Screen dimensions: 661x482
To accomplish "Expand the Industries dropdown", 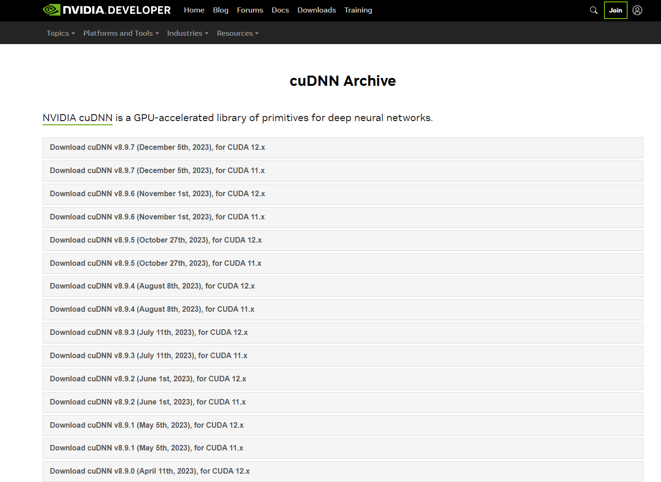I will tap(187, 33).
